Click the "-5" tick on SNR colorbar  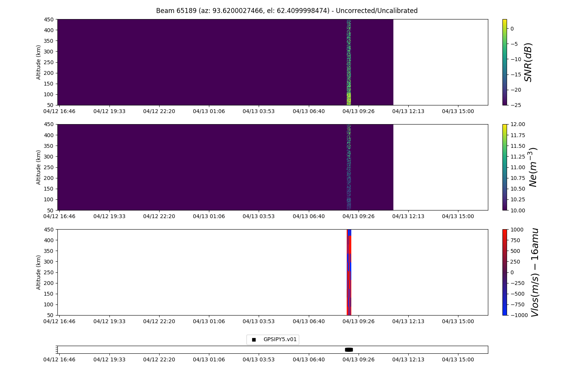click(514, 44)
